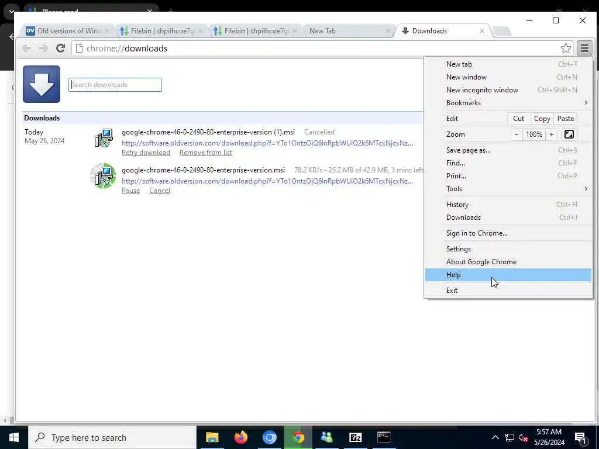599x449 pixels.
Task: Select About Google Chrome
Action: [508, 262]
